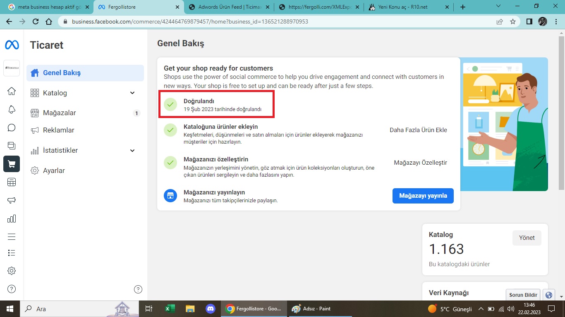
Task: Click the Ara taskbar search box
Action: point(79,309)
